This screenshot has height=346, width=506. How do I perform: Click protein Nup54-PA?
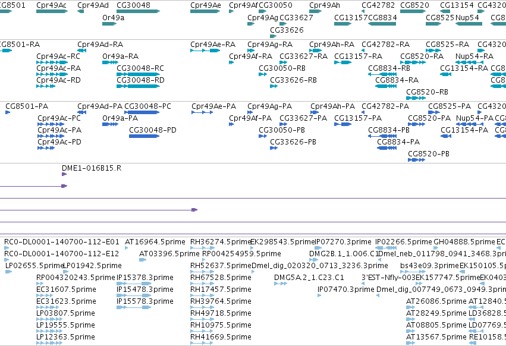tap(474, 118)
